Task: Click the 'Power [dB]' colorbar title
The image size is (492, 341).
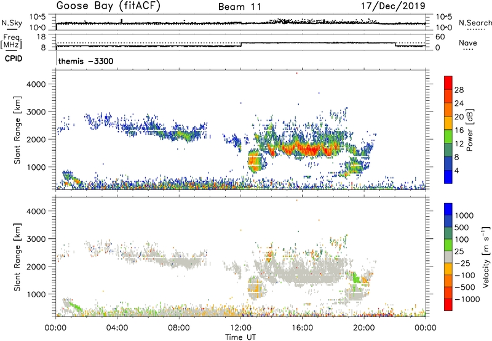Action: [x=469, y=130]
